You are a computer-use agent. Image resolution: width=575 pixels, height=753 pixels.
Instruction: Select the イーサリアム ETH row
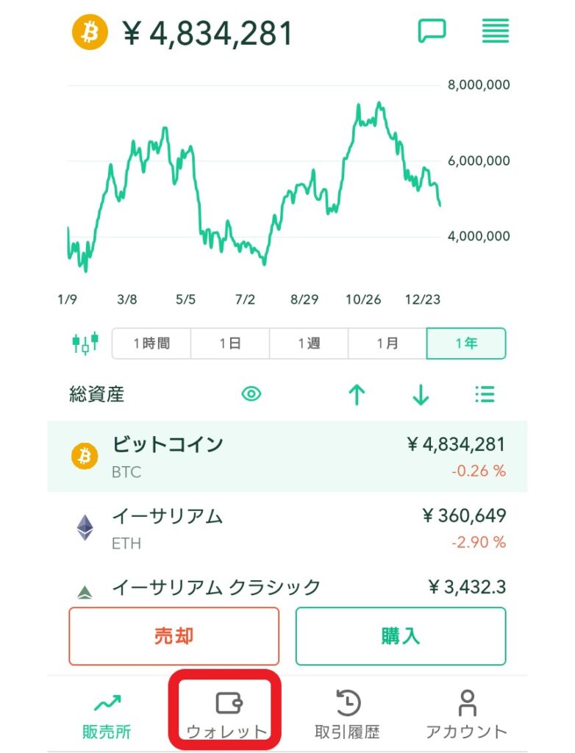tap(287, 528)
